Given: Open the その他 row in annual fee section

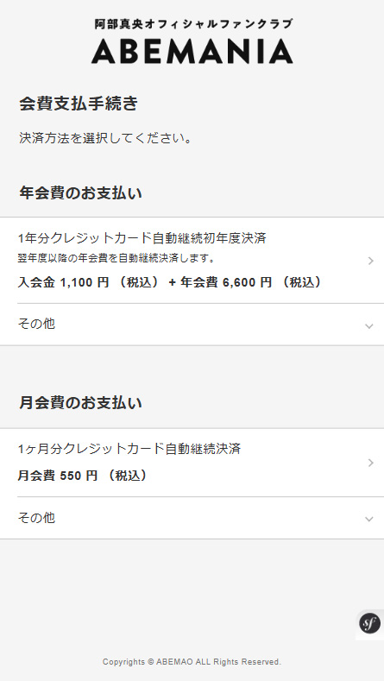Looking at the screenshot, I should pos(192,325).
